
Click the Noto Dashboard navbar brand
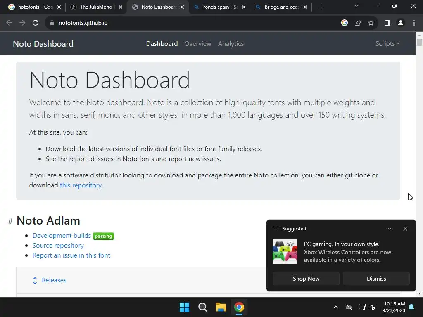pyautogui.click(x=43, y=44)
